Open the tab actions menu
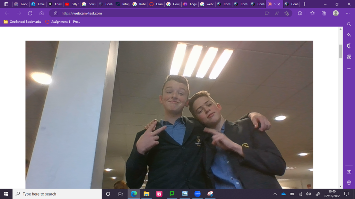 tap(6, 4)
